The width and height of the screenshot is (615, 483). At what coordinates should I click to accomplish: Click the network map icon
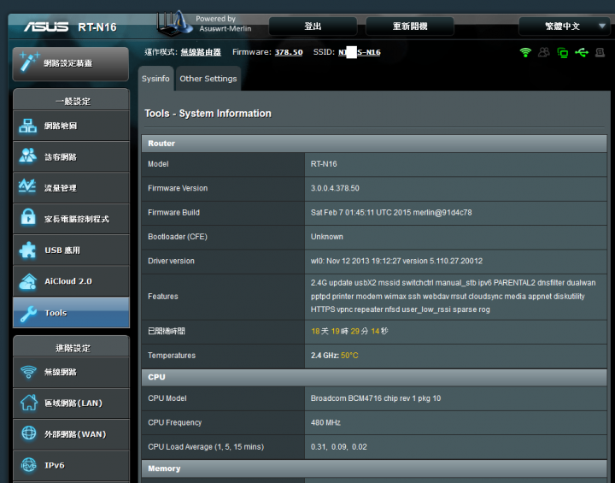point(27,126)
